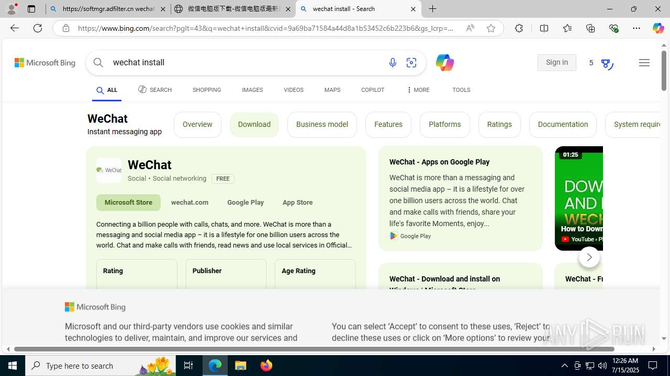Click the Bing search magnifier icon
Image resolution: width=670 pixels, height=376 pixels.
pos(98,63)
